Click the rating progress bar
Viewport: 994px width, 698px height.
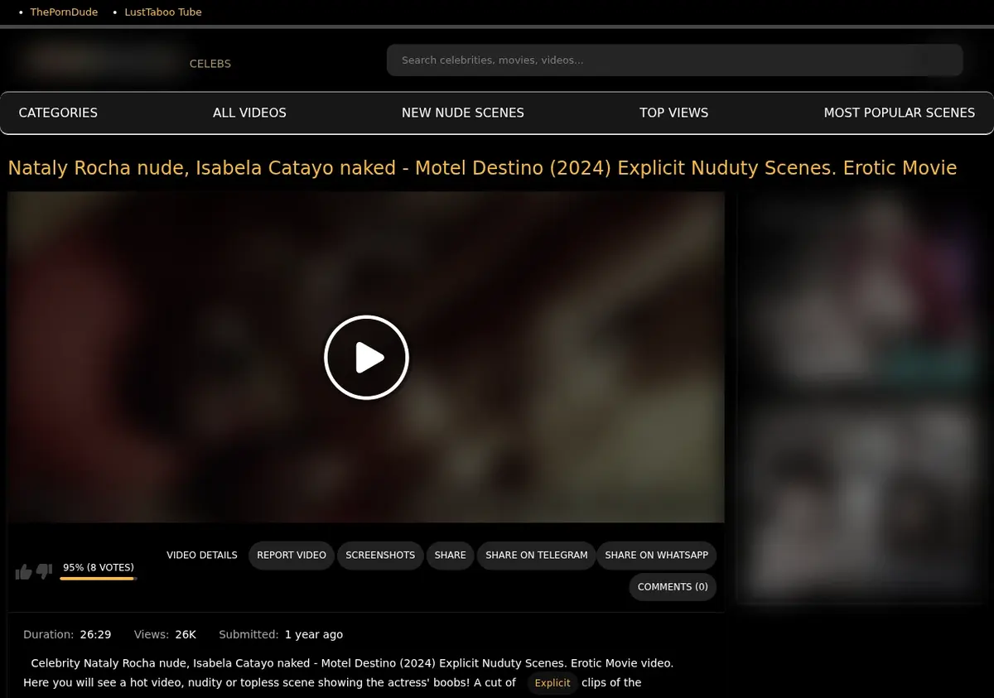(98, 579)
